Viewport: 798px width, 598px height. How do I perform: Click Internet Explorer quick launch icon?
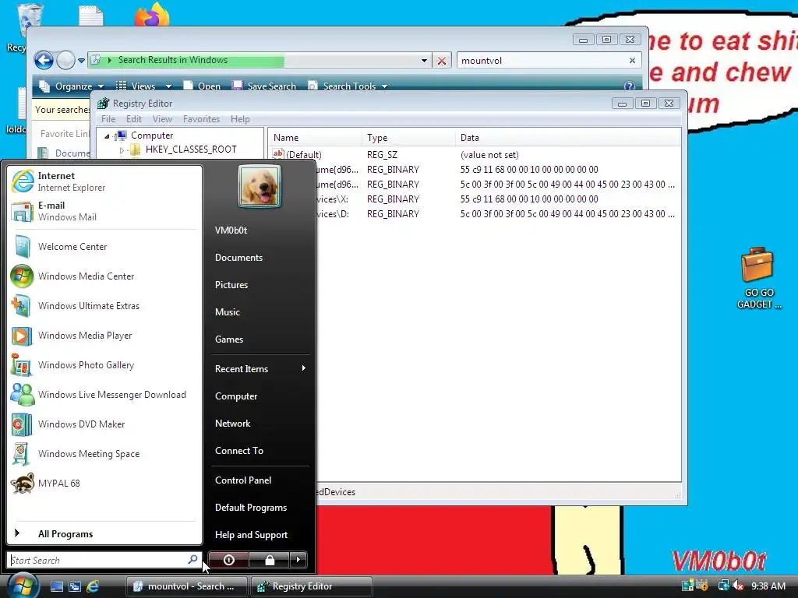[x=93, y=586]
